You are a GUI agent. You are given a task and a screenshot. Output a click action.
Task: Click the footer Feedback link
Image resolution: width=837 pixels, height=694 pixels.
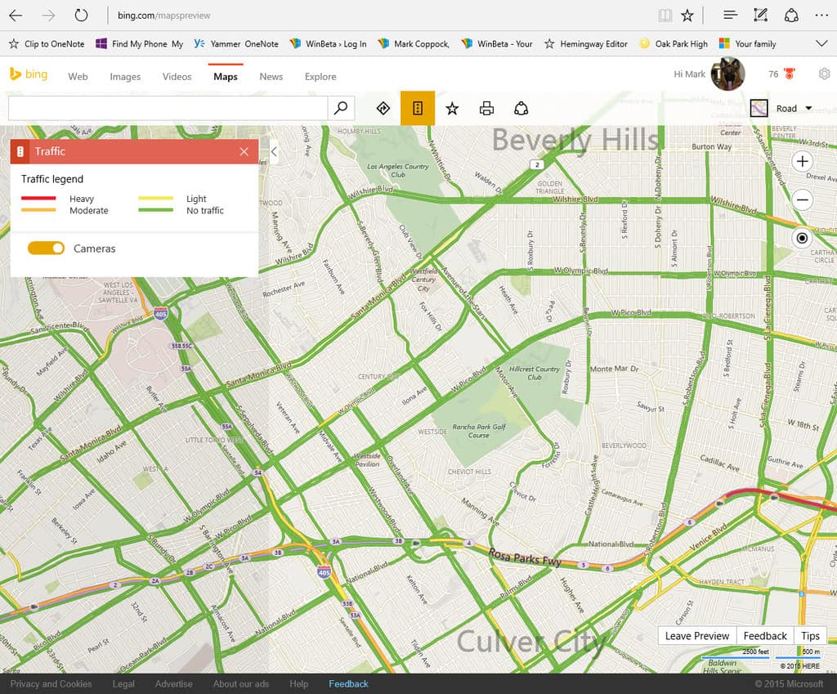pos(348,684)
